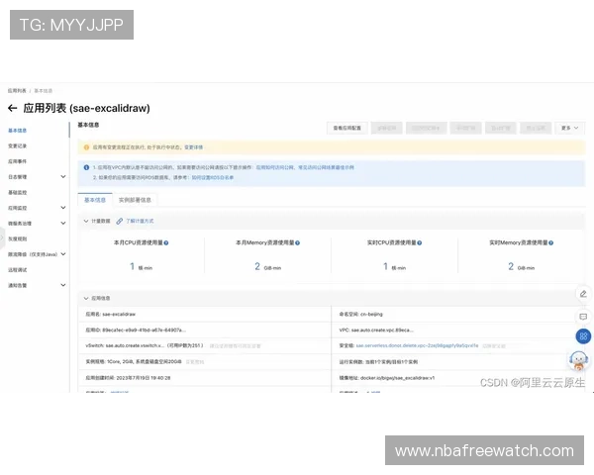Click help icon next to 本月CPU资源使用量
Image resolution: width=594 pixels, height=475 pixels.
165,242
